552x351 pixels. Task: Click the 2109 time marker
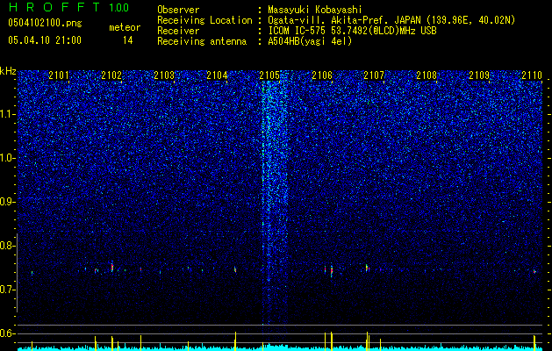479,75
